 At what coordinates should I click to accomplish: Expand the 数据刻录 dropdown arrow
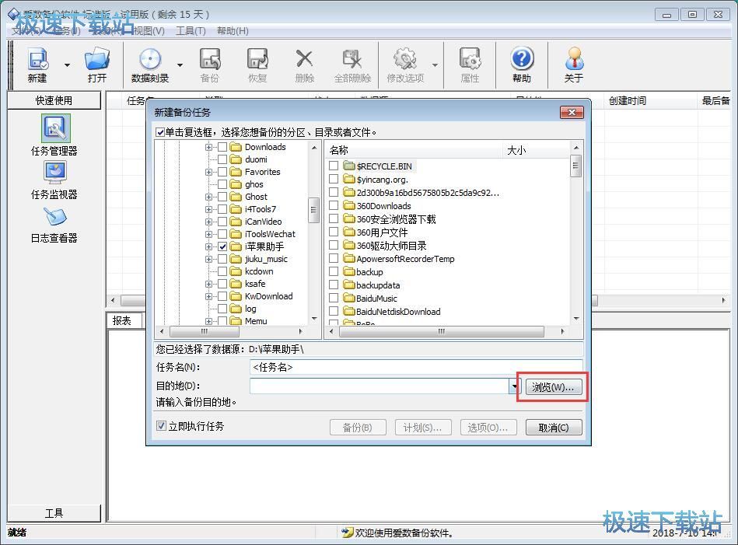pyautogui.click(x=180, y=65)
